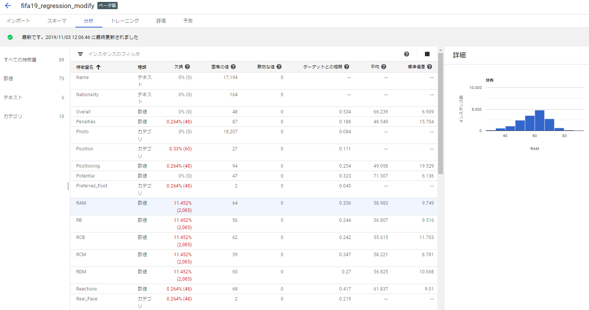Screen dimensions: 589x310
Task: Select the Name feature row
Action: click(254, 81)
